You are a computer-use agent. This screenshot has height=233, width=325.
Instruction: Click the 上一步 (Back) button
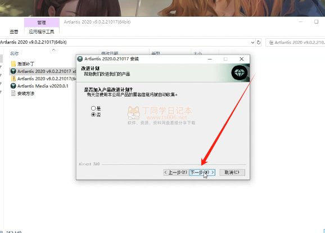click(176, 172)
